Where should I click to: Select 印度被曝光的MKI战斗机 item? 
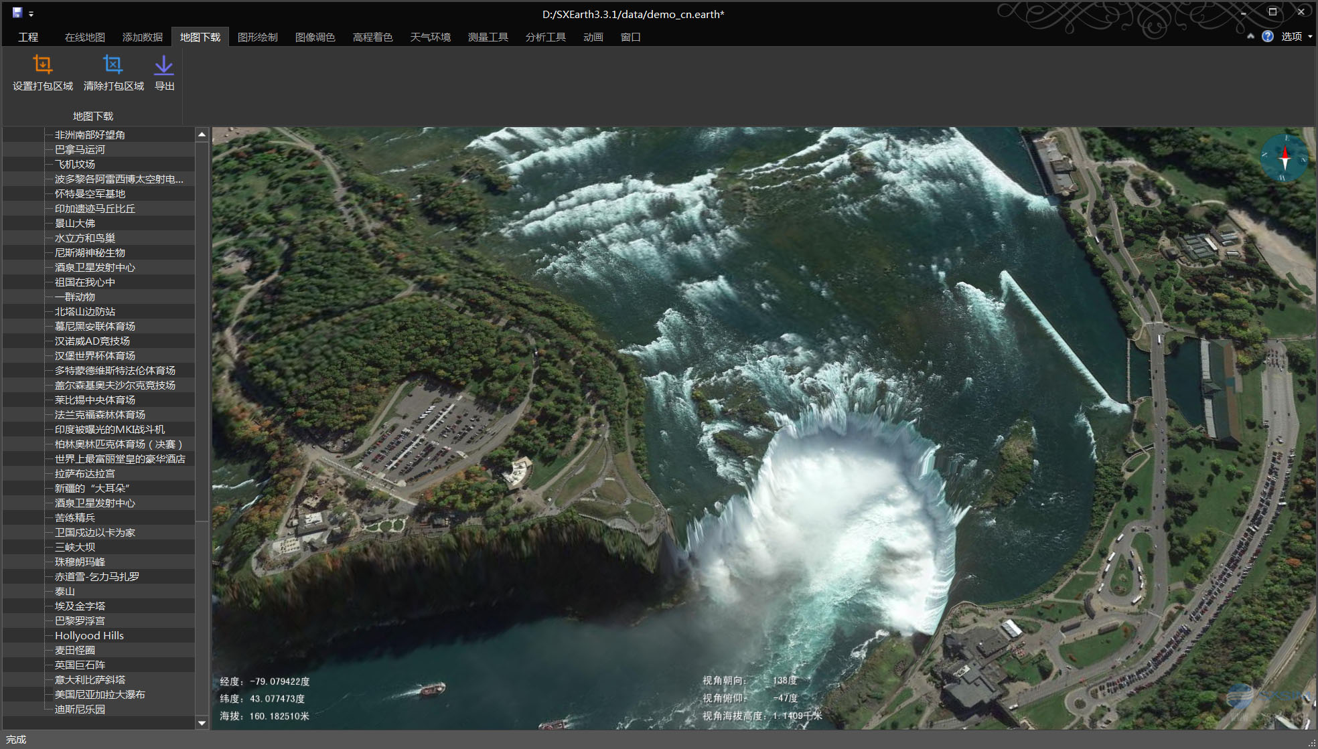[x=110, y=429]
